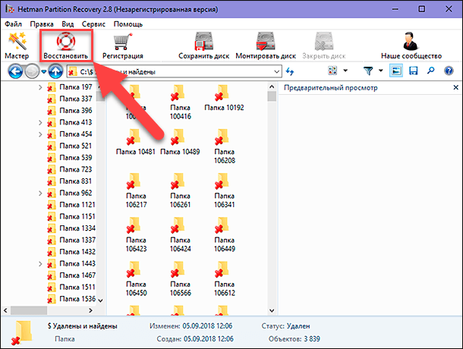Image resolution: width=463 pixels, height=349 pixels.
Task: Open filter dropdown arrow
Action: [380, 71]
